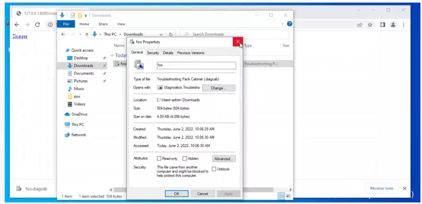Image resolution: width=422 pixels, height=204 pixels.
Task: Go back in the Explorer window
Action: (63, 34)
